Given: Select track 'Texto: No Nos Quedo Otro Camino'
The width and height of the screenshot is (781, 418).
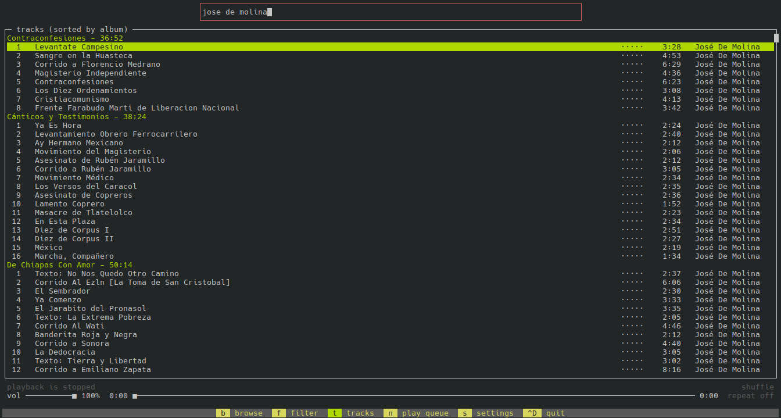Looking at the screenshot, I should pos(390,274).
